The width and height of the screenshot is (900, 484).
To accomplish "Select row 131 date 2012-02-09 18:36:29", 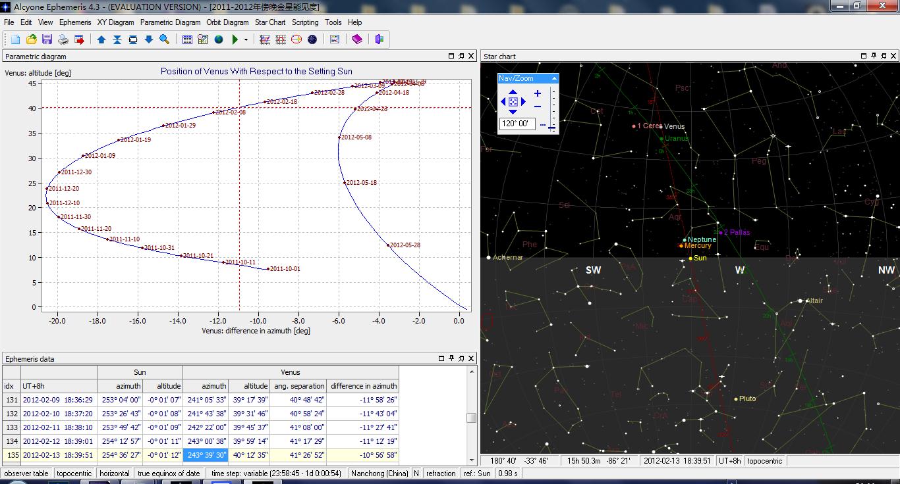I will [58, 400].
